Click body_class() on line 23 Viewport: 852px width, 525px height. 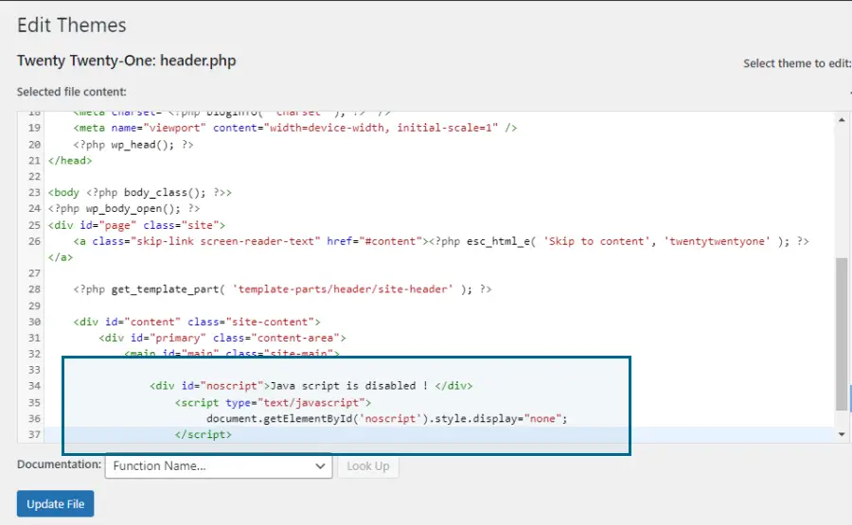pyautogui.click(x=165, y=193)
